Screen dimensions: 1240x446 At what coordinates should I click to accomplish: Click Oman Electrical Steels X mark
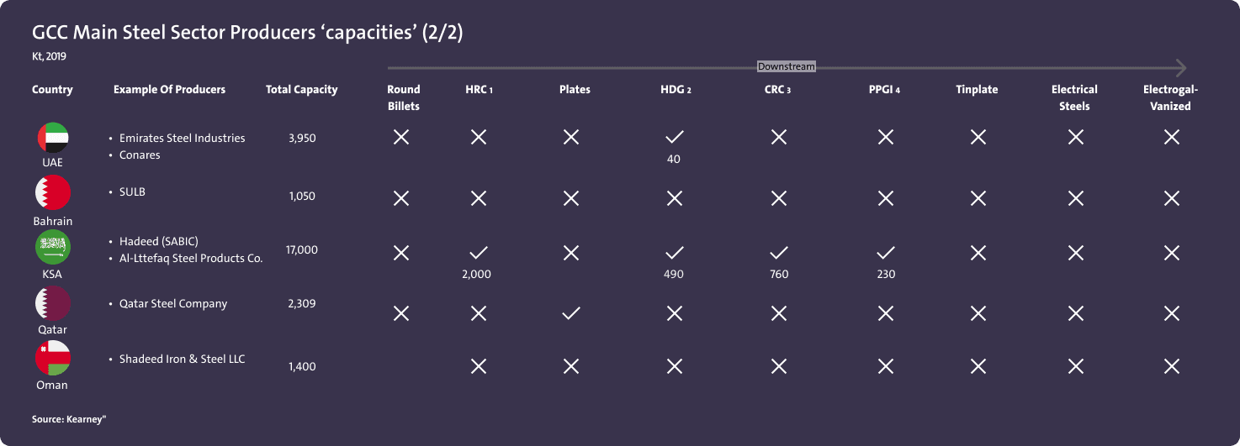pyautogui.click(x=1075, y=366)
